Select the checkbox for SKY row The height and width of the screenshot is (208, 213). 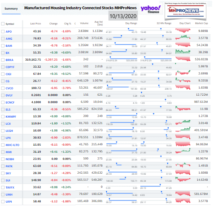click(x=3, y=173)
